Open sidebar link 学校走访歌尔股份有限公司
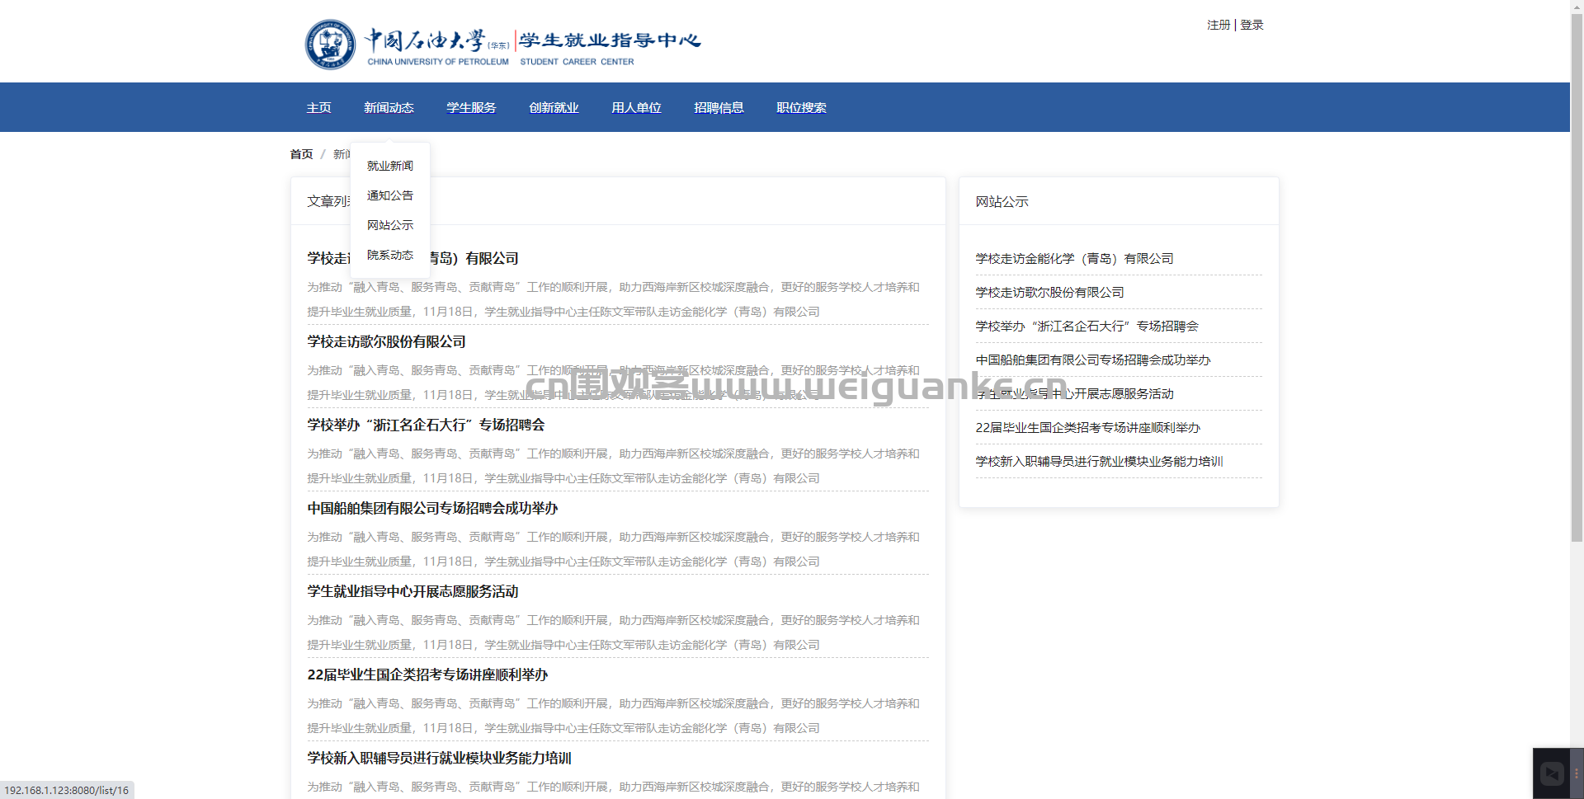The height and width of the screenshot is (799, 1584). [x=1049, y=293]
